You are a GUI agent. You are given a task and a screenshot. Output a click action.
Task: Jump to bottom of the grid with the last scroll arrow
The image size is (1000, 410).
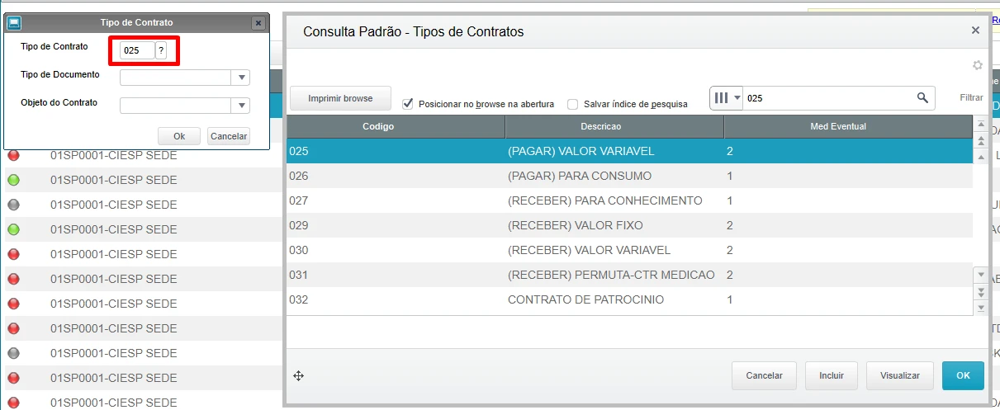point(981,307)
